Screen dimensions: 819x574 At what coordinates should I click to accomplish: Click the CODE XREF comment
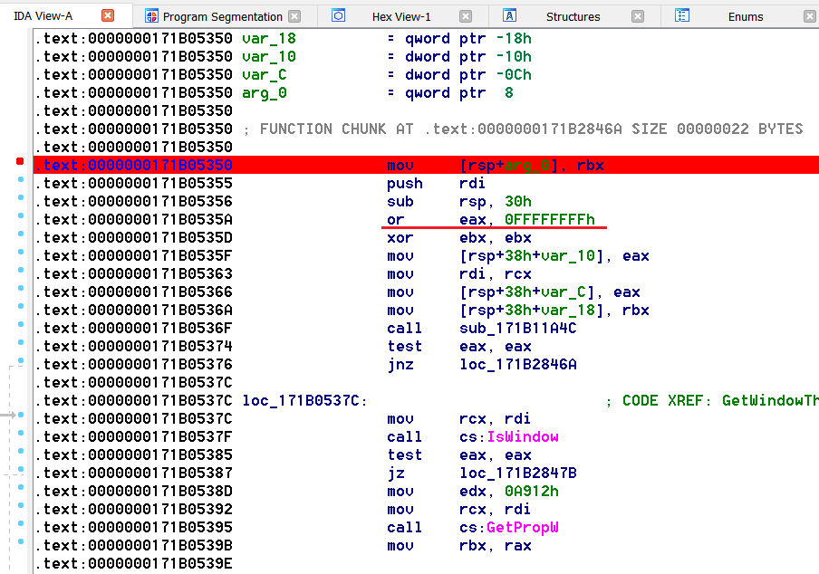pos(712,401)
